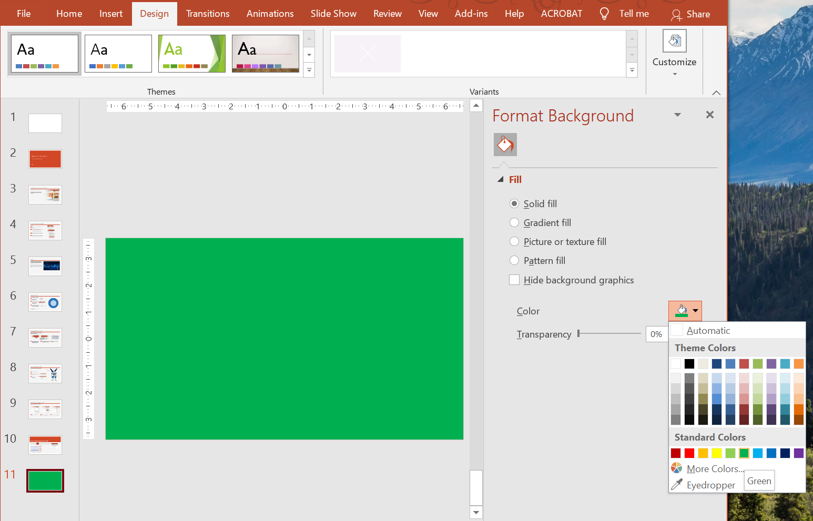
Task: Collapse the Fill section
Action: [x=500, y=179]
